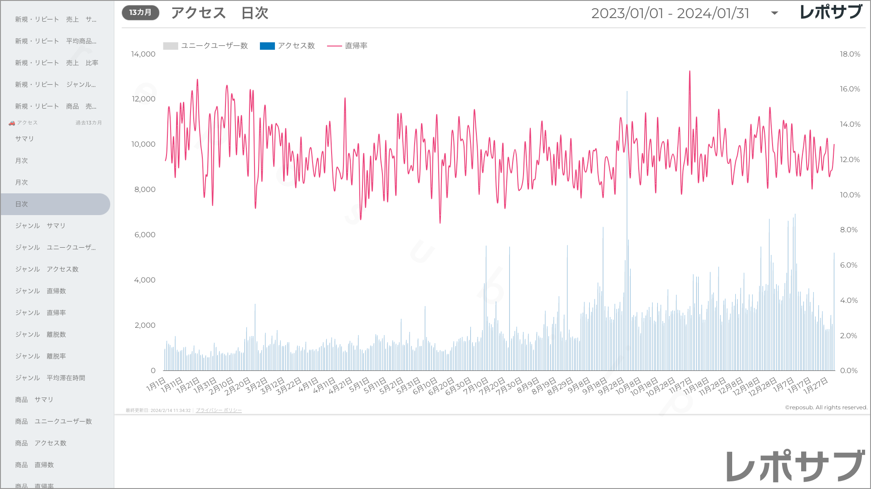Click the car icon beside アクセス section

(12, 123)
